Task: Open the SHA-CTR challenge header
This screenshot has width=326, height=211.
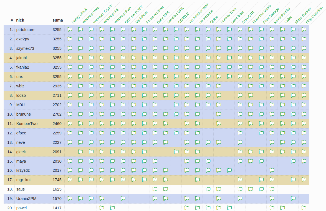Action: (248, 17)
